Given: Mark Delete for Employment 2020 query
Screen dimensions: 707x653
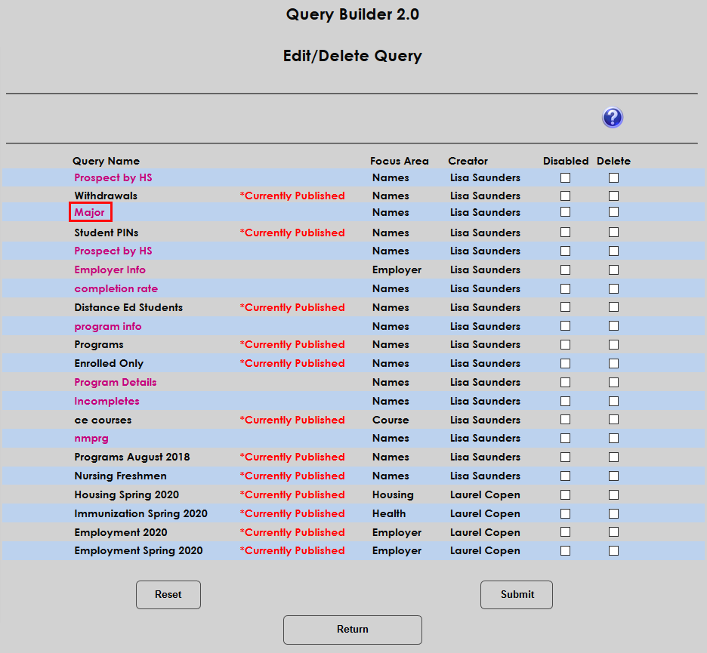Looking at the screenshot, I should [x=613, y=532].
